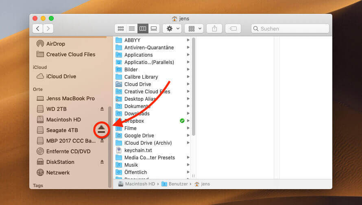Switch to gallery view

pos(154,29)
